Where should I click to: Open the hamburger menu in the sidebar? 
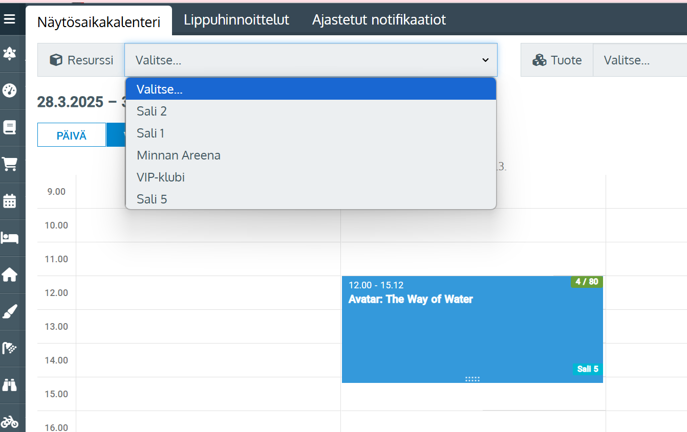pyautogui.click(x=9, y=19)
